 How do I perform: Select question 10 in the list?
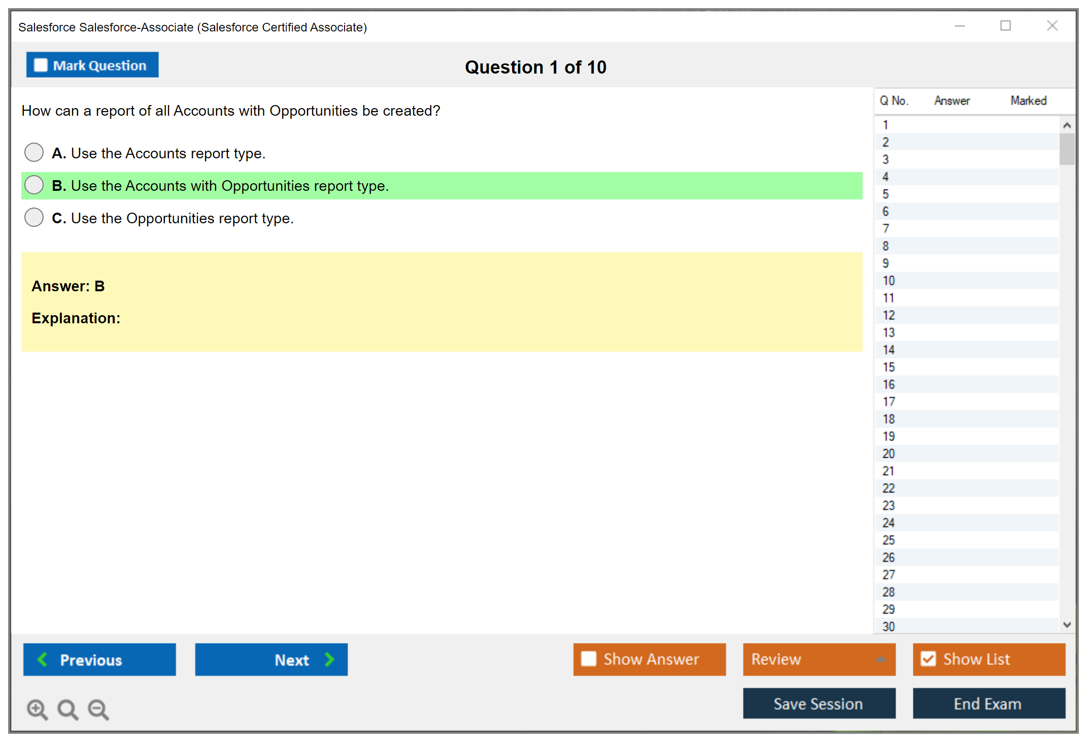tap(889, 281)
